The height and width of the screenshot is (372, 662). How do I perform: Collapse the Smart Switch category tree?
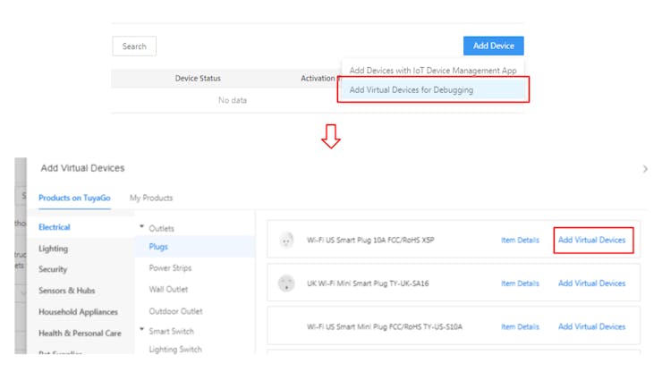(x=141, y=331)
